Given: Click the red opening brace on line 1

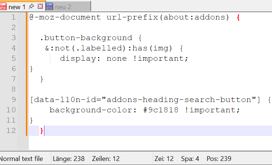Looking at the screenshot, I should tap(238, 17).
